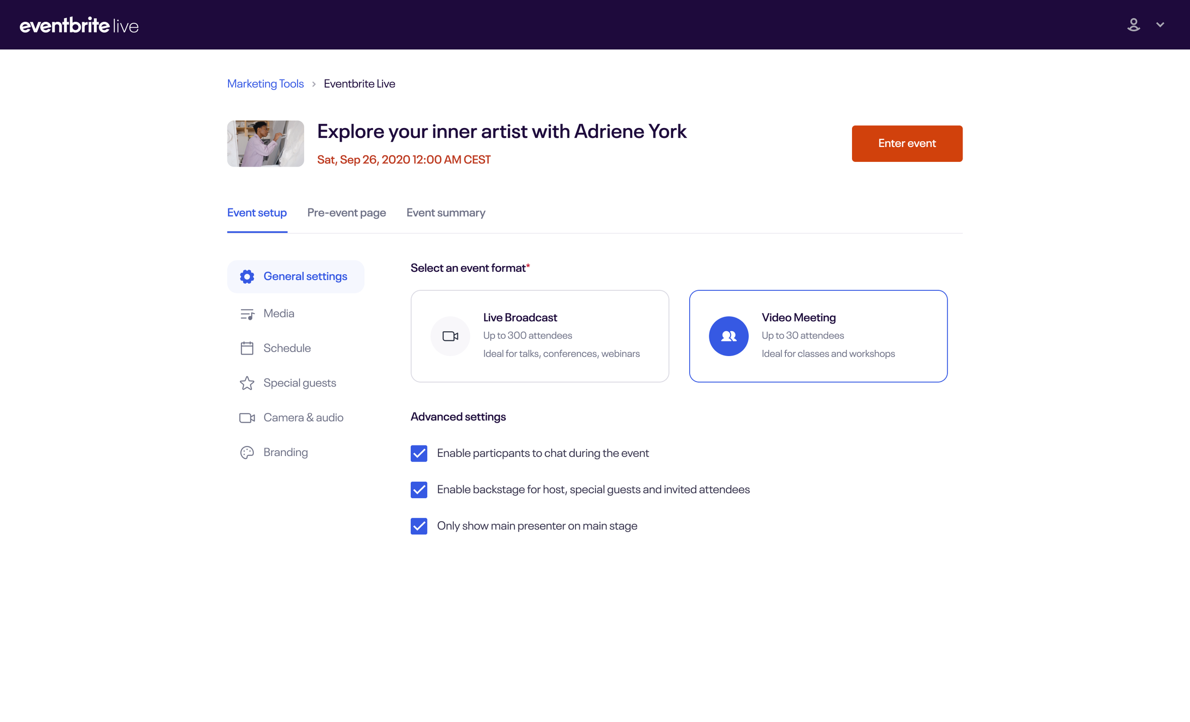
Task: Open the Event summary tab
Action: point(446,212)
